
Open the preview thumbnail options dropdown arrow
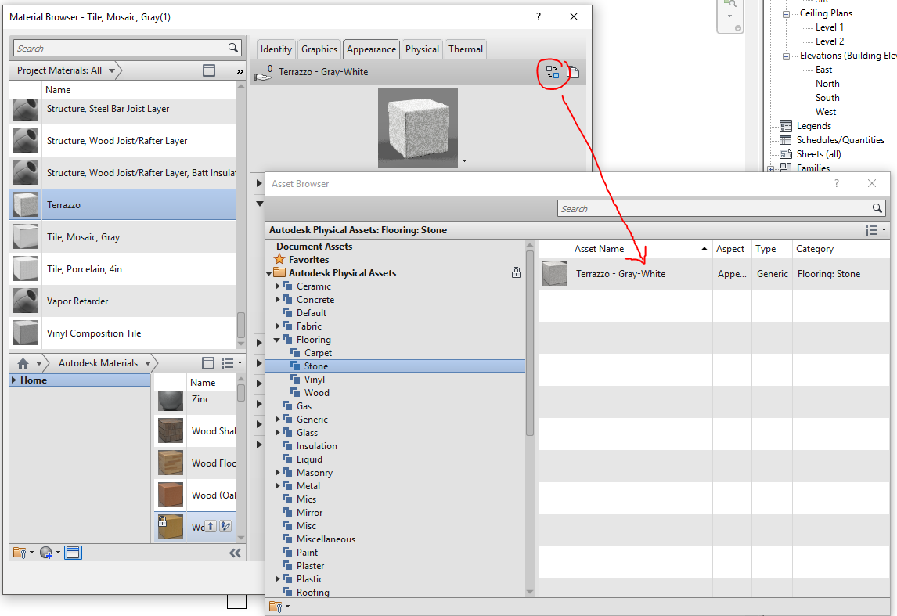click(x=464, y=161)
